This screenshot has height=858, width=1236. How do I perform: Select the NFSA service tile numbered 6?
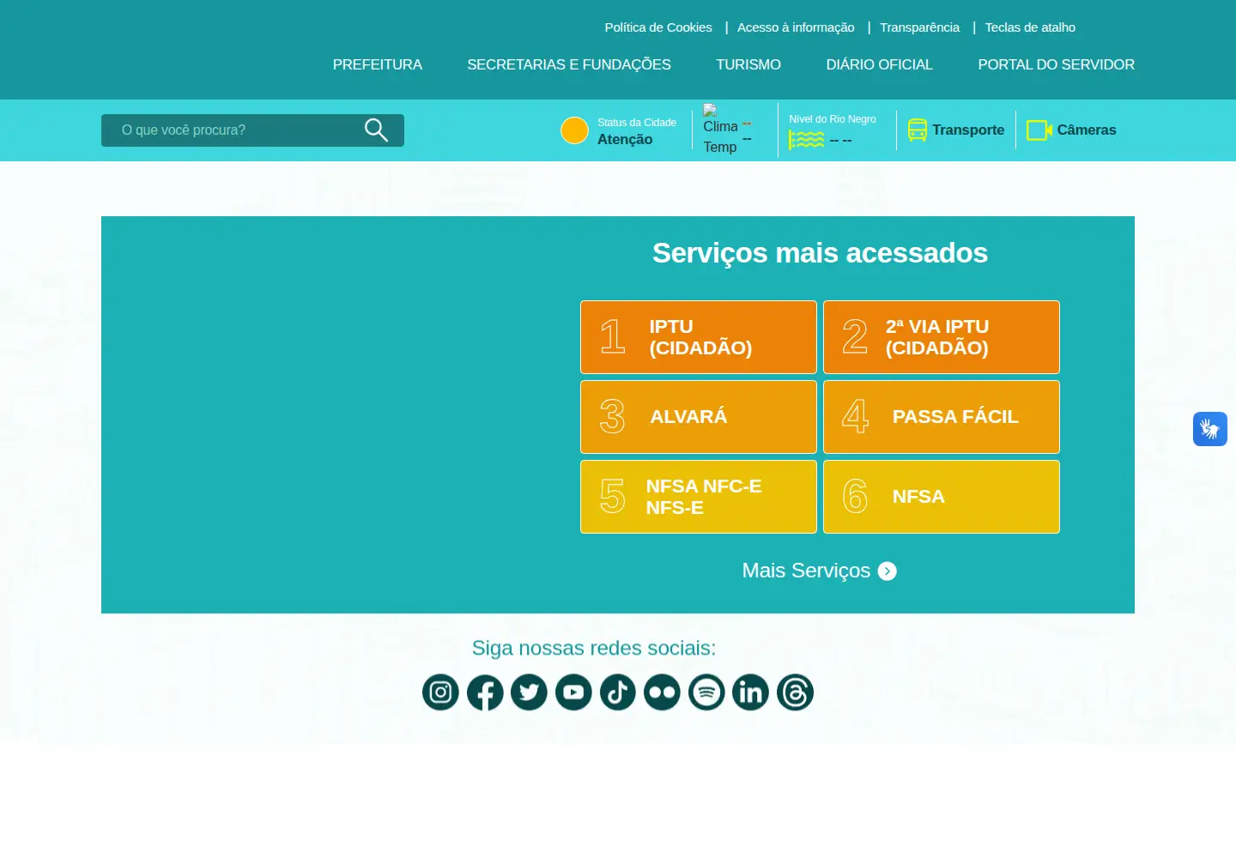[942, 497]
